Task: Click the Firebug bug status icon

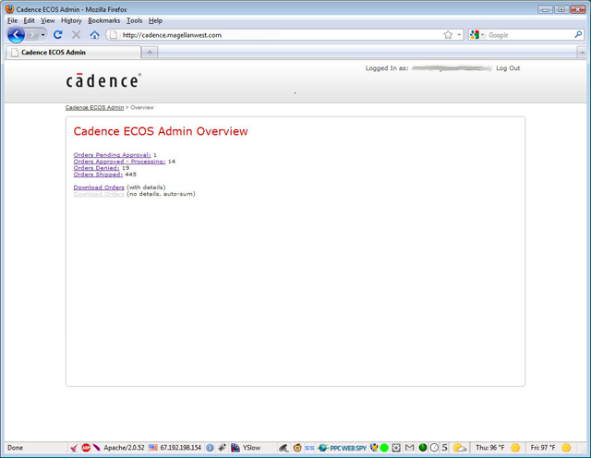Action: [x=223, y=448]
